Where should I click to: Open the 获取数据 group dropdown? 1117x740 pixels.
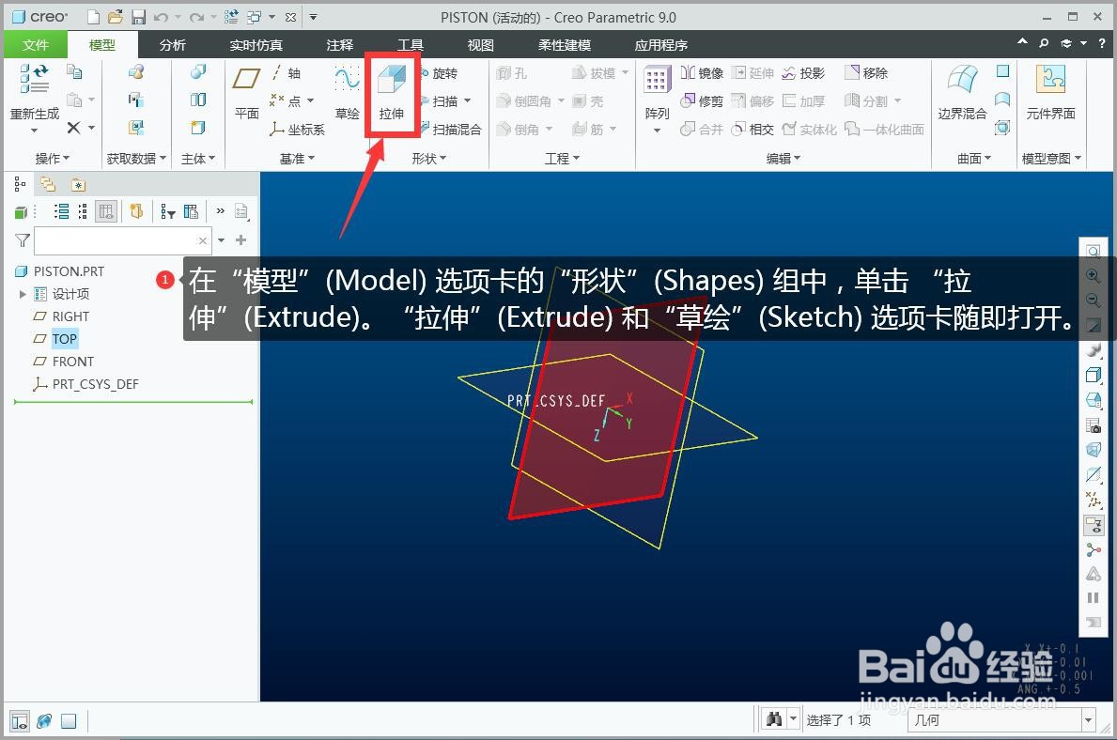(136, 158)
